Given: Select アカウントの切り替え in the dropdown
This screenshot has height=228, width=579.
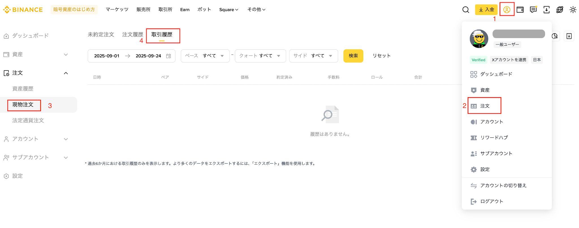Looking at the screenshot, I should 503,185.
